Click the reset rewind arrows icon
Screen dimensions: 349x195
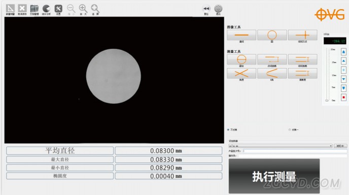pyautogui.click(x=206, y=9)
